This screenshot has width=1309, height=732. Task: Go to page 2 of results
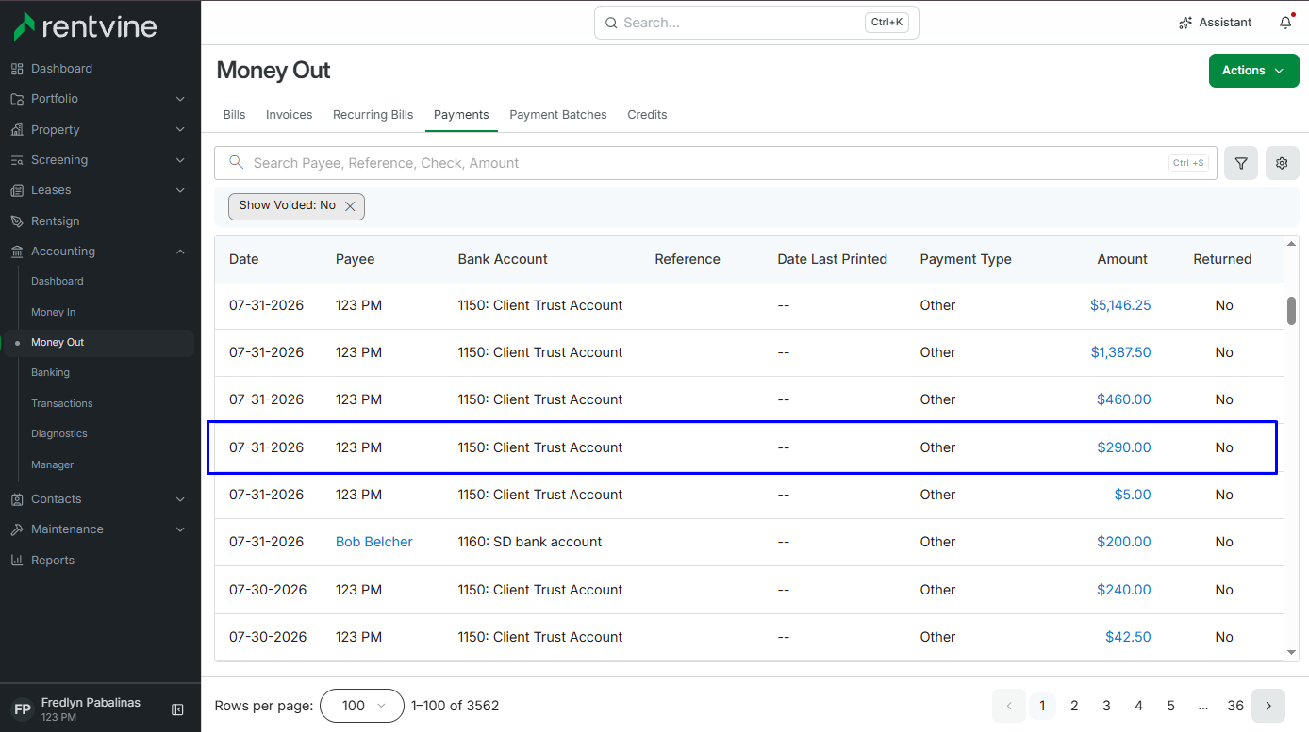tap(1074, 706)
